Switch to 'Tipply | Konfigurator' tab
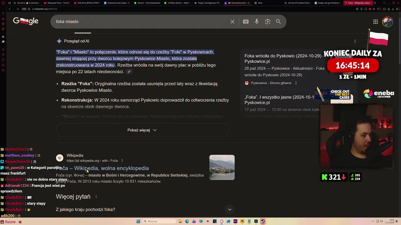401x225 pixels. click(x=207, y=3)
